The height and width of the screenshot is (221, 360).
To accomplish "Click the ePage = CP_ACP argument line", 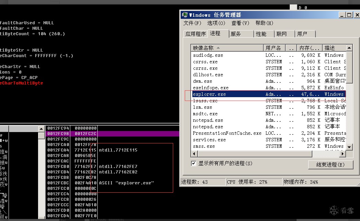I will pos(19,77).
